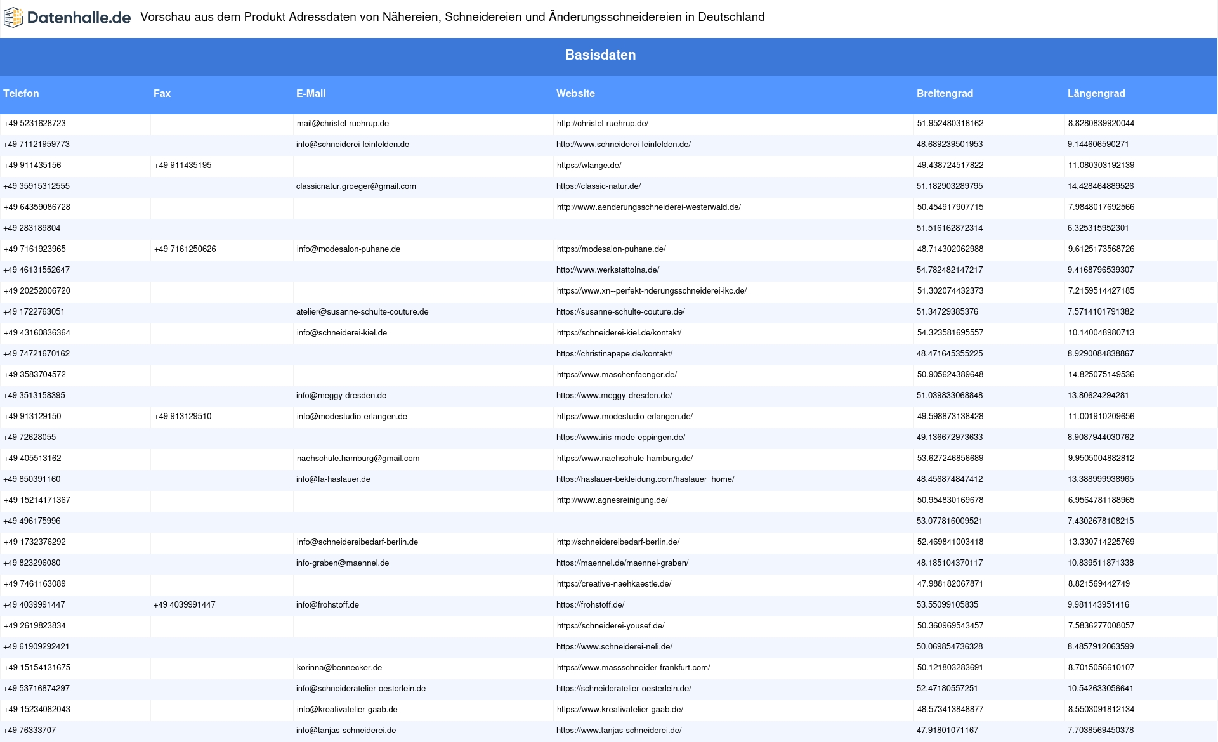Select phone number +49 283189804
The width and height of the screenshot is (1218, 742).
pyautogui.click(x=32, y=228)
